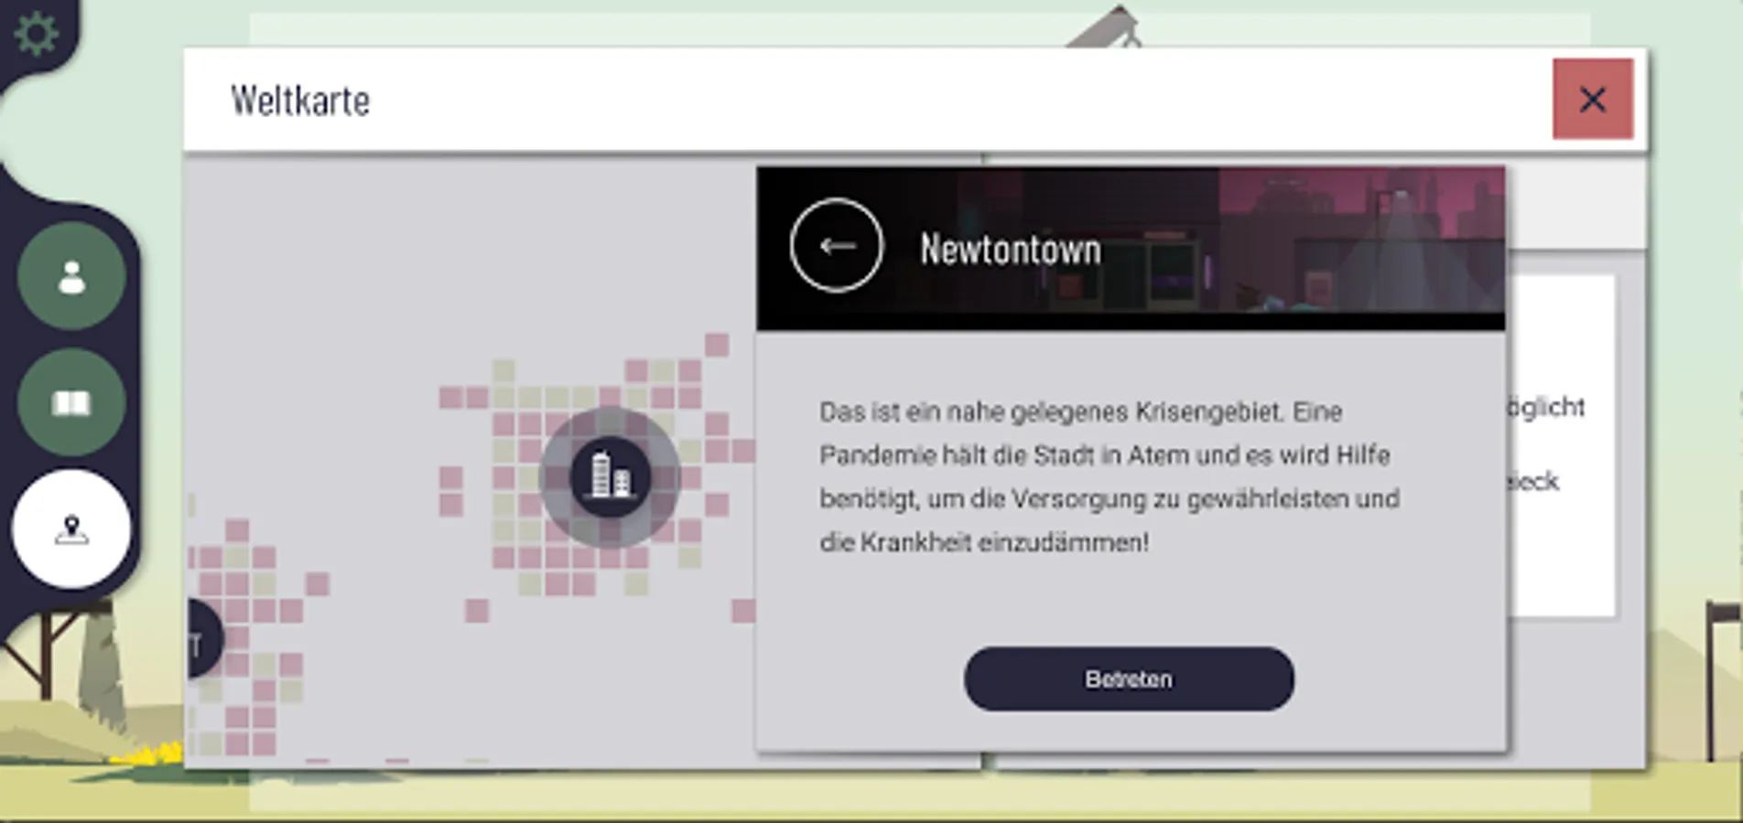Screen dimensions: 1743x823
Task: Select the world map pin sidebar button
Action: (x=71, y=529)
